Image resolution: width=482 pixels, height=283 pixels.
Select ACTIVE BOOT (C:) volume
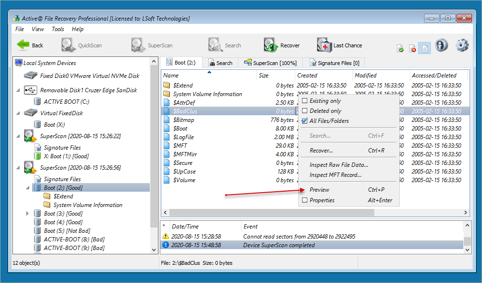click(67, 102)
